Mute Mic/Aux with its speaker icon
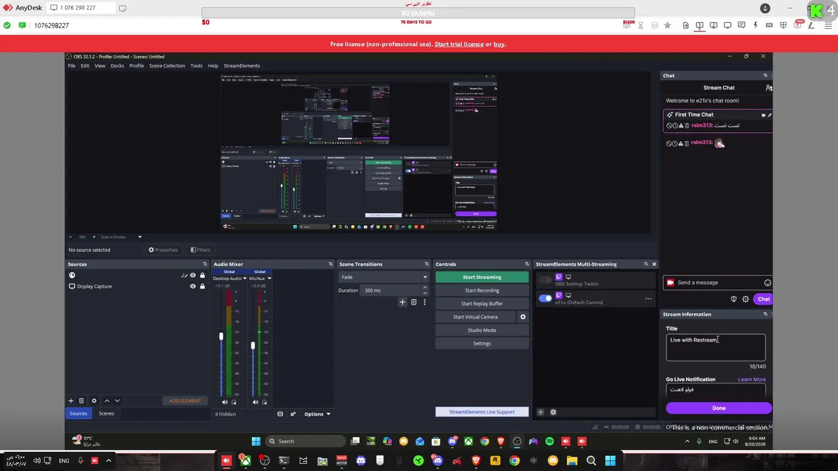The image size is (838, 471). coord(255,402)
